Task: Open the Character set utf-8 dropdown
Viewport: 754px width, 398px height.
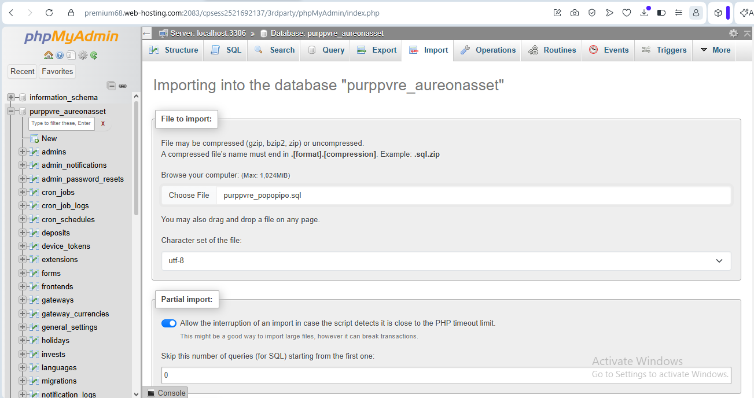Action: [x=446, y=261]
